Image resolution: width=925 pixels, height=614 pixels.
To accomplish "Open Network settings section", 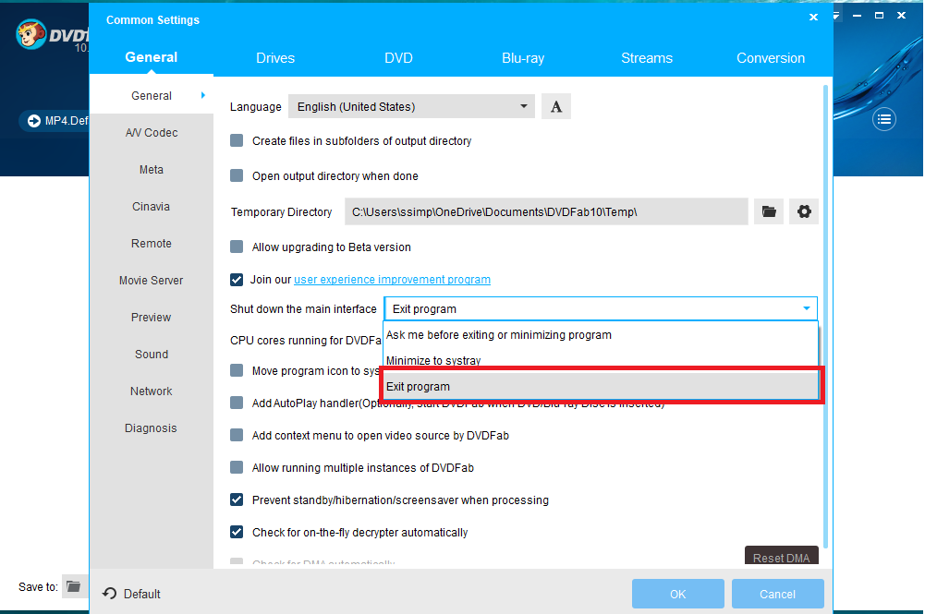I will (x=152, y=391).
